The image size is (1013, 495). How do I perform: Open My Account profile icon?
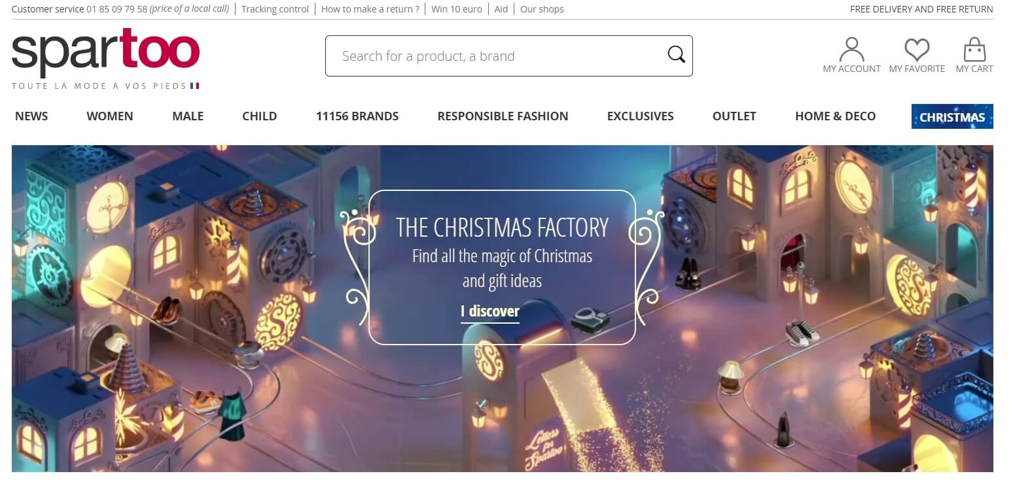[851, 49]
